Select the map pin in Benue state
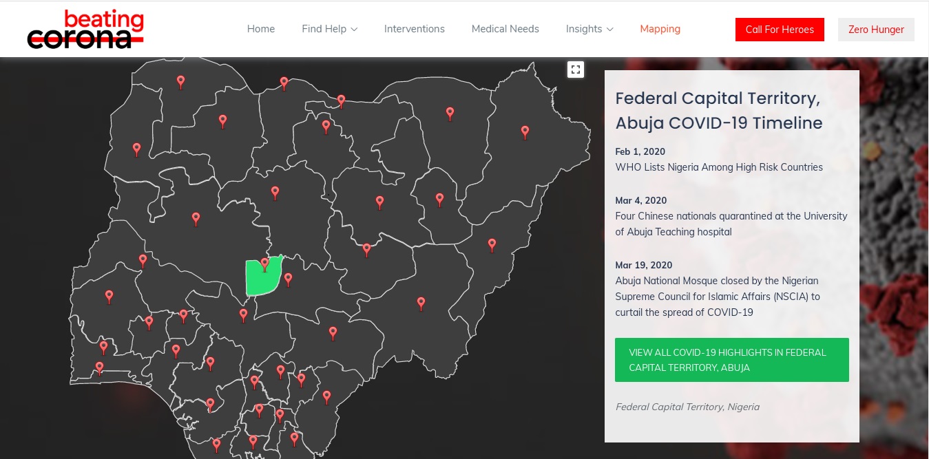The image size is (929, 459). pyautogui.click(x=333, y=333)
